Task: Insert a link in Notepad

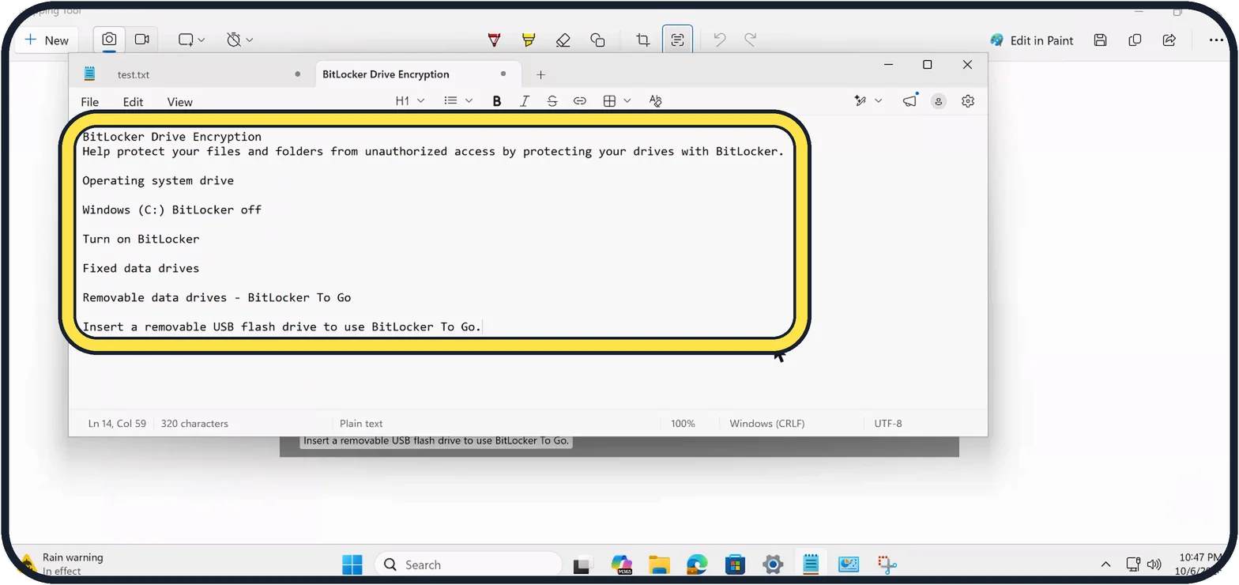Action: tap(580, 101)
